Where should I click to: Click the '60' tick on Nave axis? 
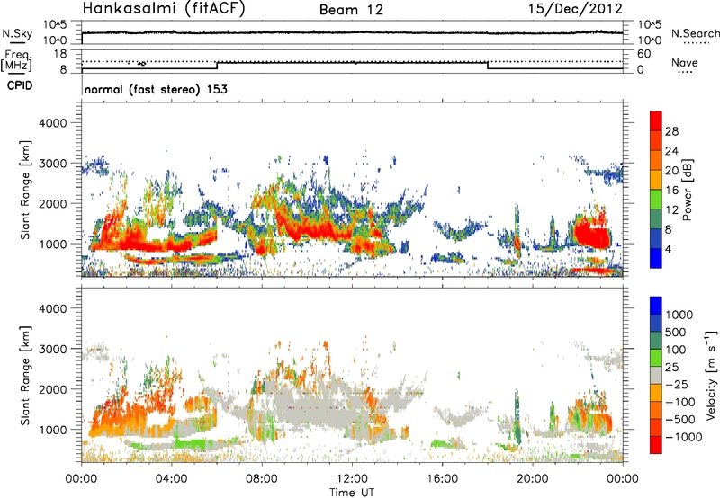(643, 54)
